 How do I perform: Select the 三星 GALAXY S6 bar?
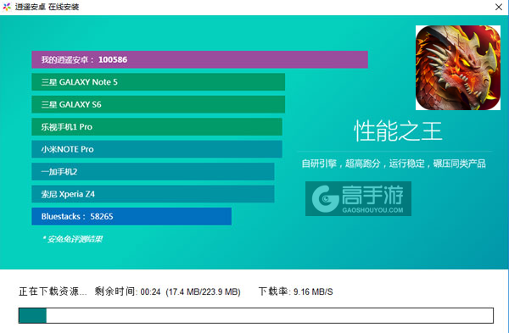[159, 104]
